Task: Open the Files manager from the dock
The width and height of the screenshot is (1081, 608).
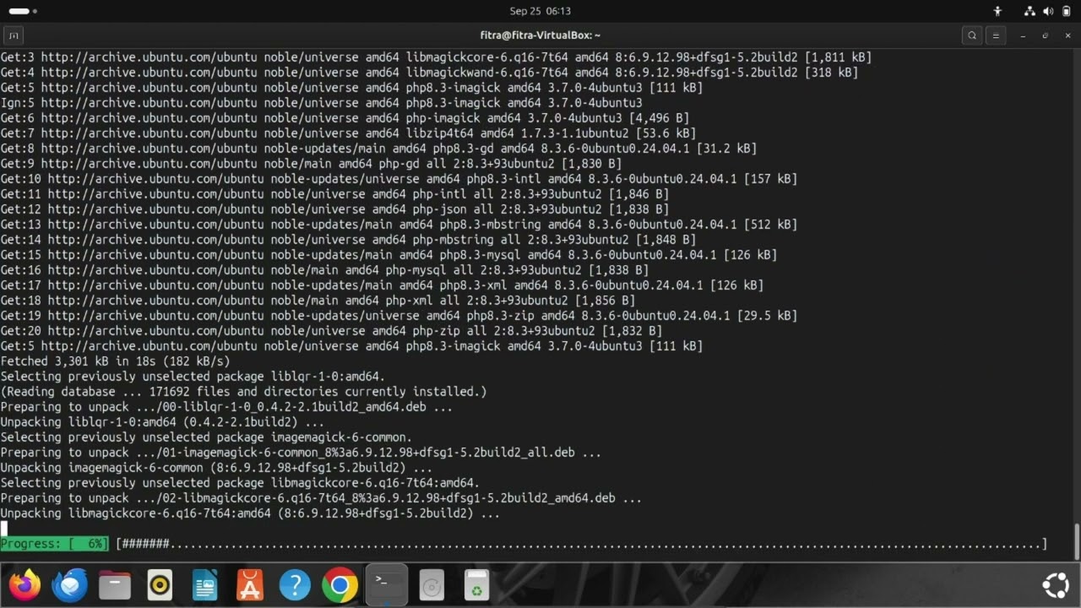Action: (x=115, y=584)
